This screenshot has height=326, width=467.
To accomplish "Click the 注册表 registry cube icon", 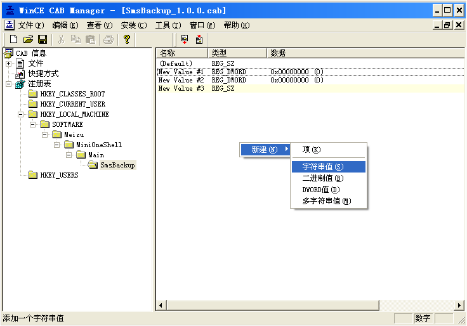I will click(x=20, y=84).
